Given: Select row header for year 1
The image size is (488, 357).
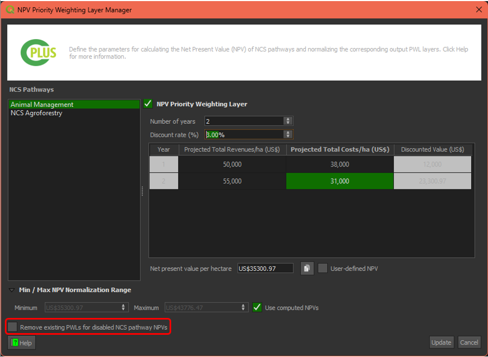Looking at the screenshot, I should coord(164,164).
